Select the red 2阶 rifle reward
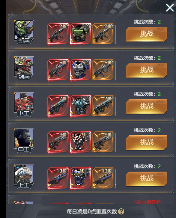Screen dimensions: 176x218 (x=58, y=33)
